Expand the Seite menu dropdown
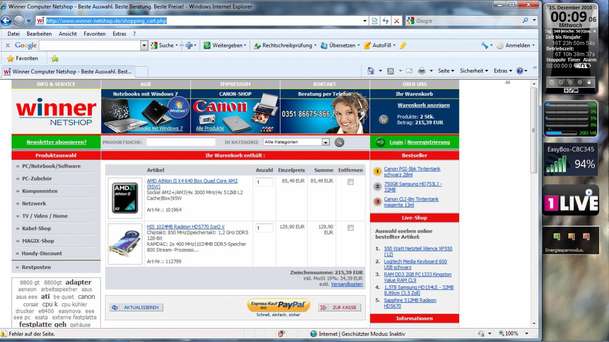609x342 pixels. pos(446,71)
